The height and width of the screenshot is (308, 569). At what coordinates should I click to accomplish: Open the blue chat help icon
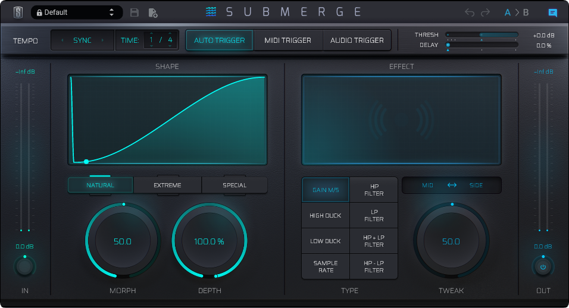pos(552,13)
